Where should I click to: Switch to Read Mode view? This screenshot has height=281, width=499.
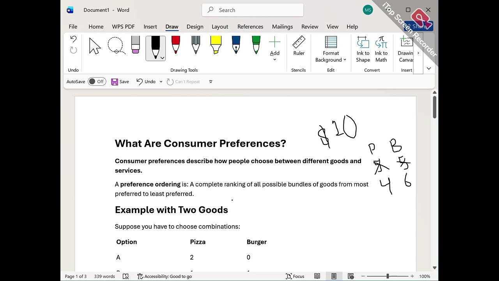[x=317, y=276]
